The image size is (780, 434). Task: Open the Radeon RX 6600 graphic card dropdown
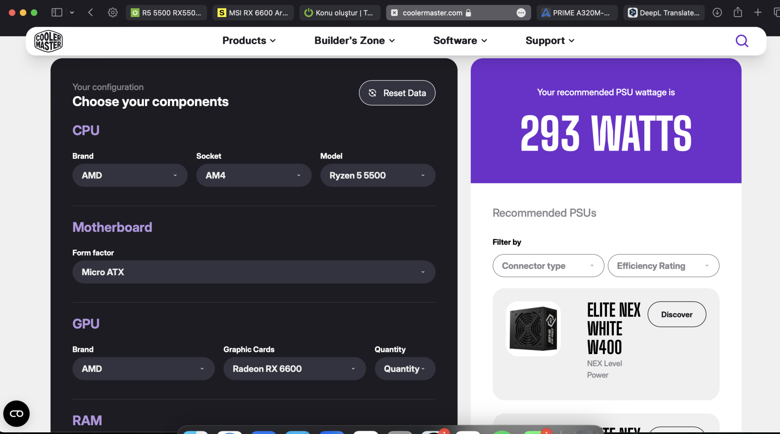[295, 369]
